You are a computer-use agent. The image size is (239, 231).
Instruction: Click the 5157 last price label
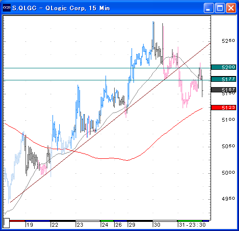click(224, 90)
